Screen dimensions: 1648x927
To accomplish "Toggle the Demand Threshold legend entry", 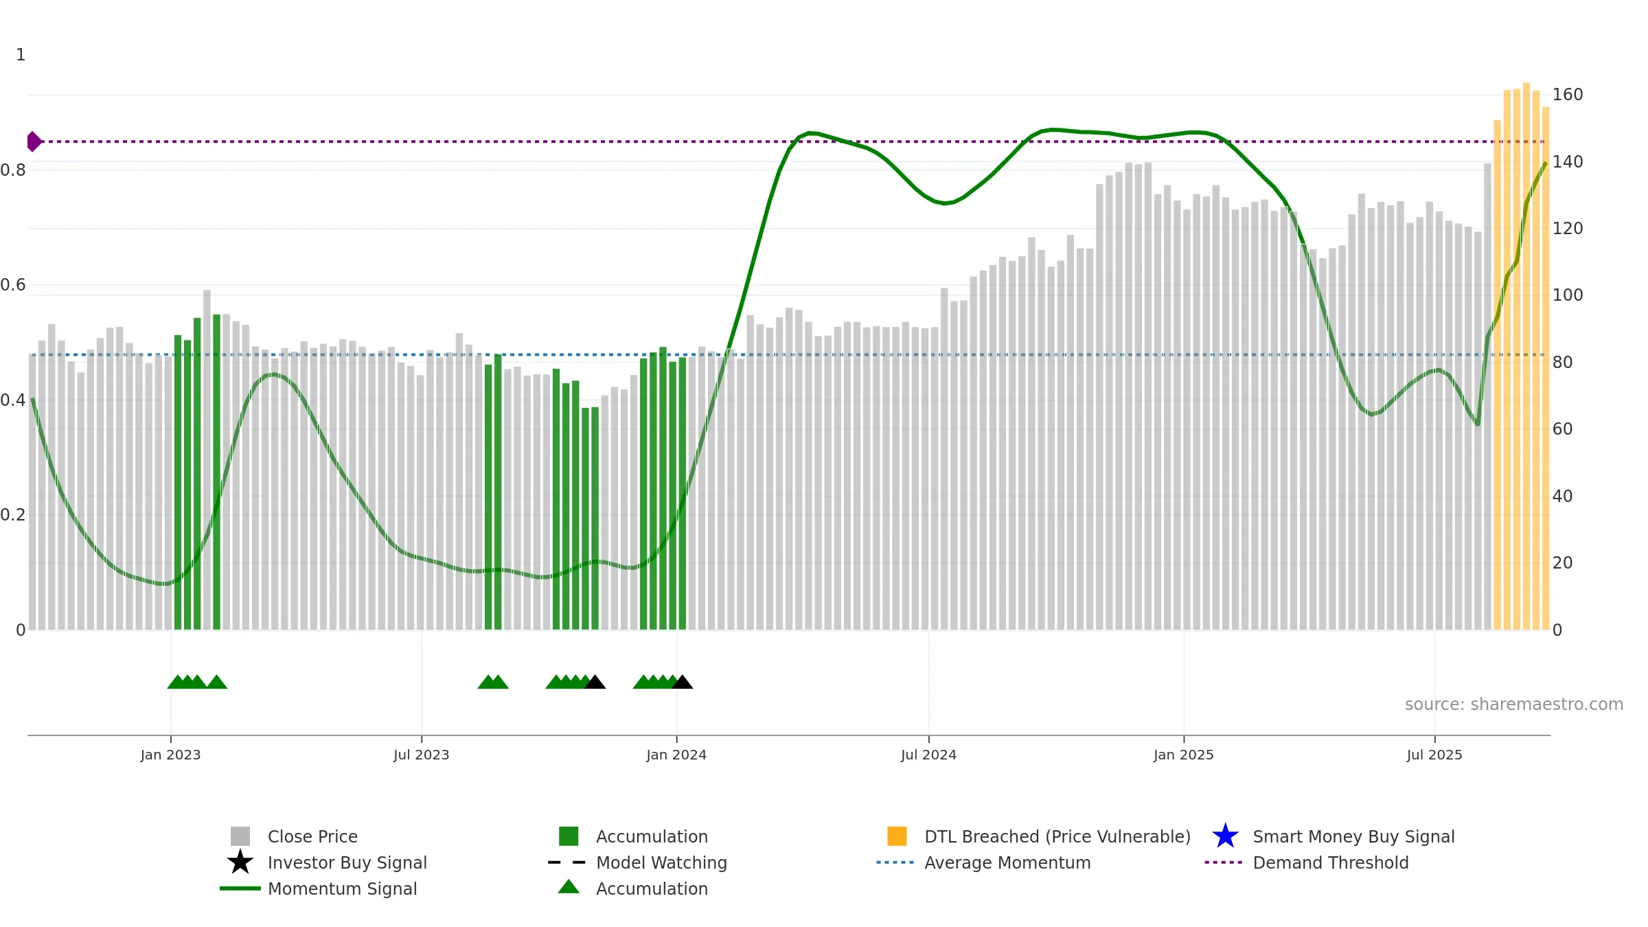I will [1330, 862].
